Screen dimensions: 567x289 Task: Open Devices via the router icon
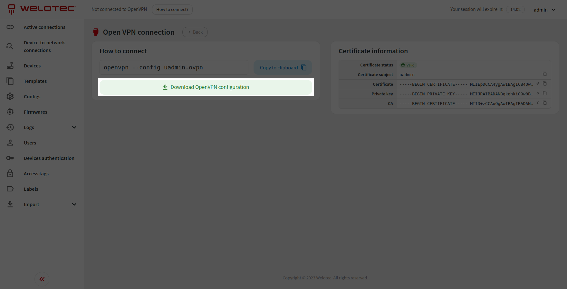click(x=10, y=66)
